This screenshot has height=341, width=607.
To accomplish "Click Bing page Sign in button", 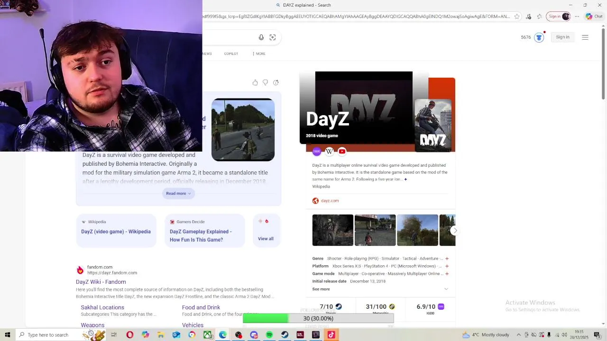I will 562,37.
